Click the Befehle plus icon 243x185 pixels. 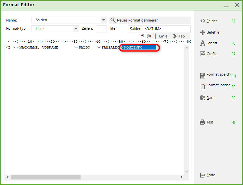[203, 32]
